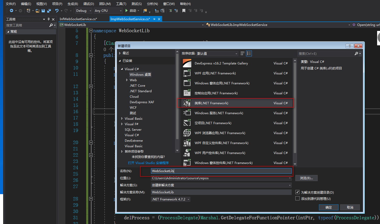Open the 调试(D) menu
The width and height of the screenshot is (380, 224).
click(89, 4)
